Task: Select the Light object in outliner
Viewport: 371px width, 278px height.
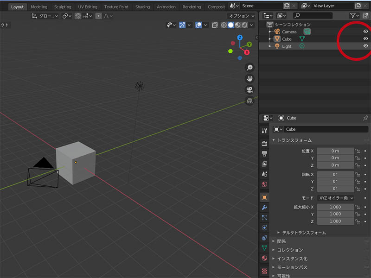Action: [x=287, y=46]
